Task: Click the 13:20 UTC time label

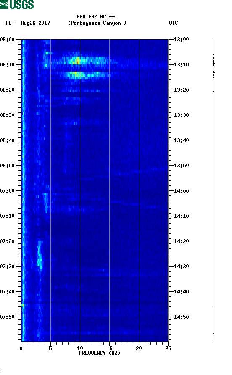Action: (x=181, y=90)
